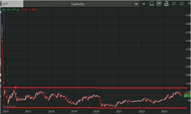The height and width of the screenshot is (114, 191).
Task: Open the hamburger menu icon
Action: pos(174,4)
